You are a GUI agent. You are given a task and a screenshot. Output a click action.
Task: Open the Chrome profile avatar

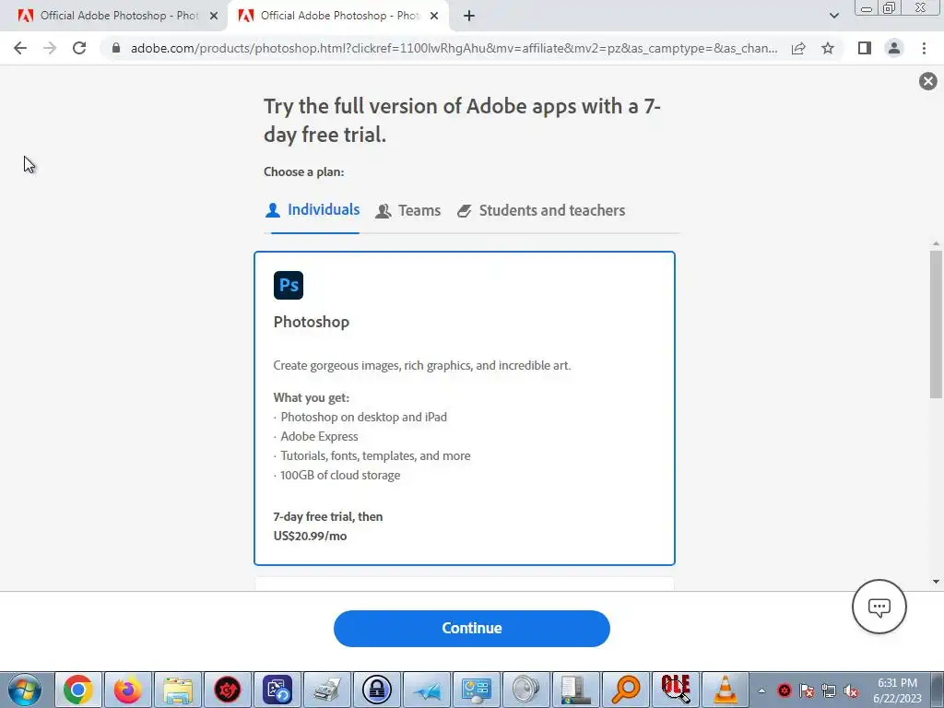(894, 48)
